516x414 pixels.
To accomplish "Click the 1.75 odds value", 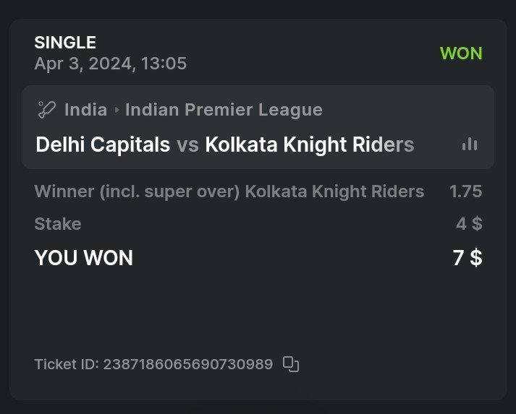I will coord(465,191).
